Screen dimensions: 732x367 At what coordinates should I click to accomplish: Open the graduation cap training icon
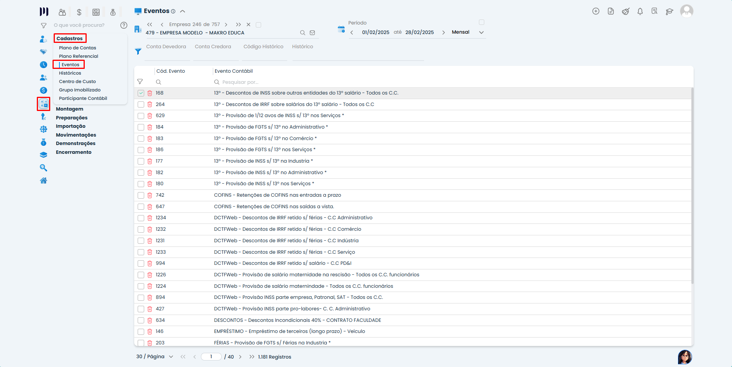669,11
